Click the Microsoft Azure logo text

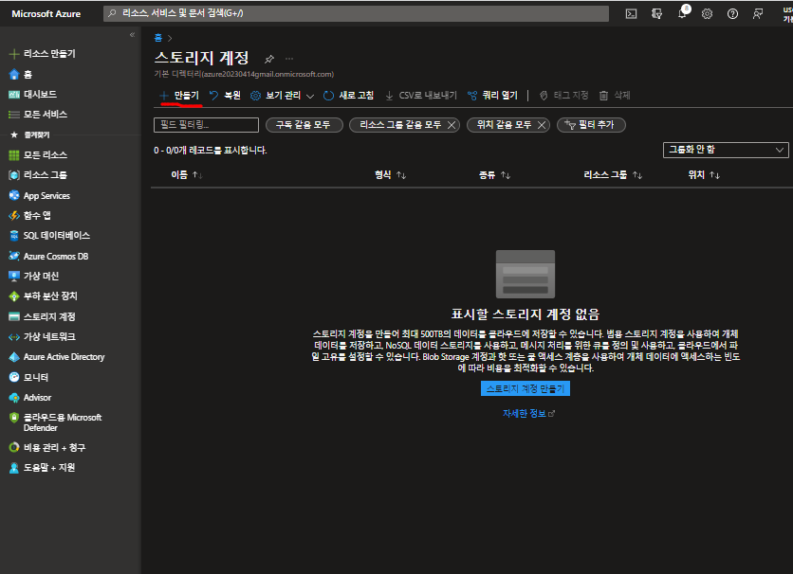click(x=46, y=14)
